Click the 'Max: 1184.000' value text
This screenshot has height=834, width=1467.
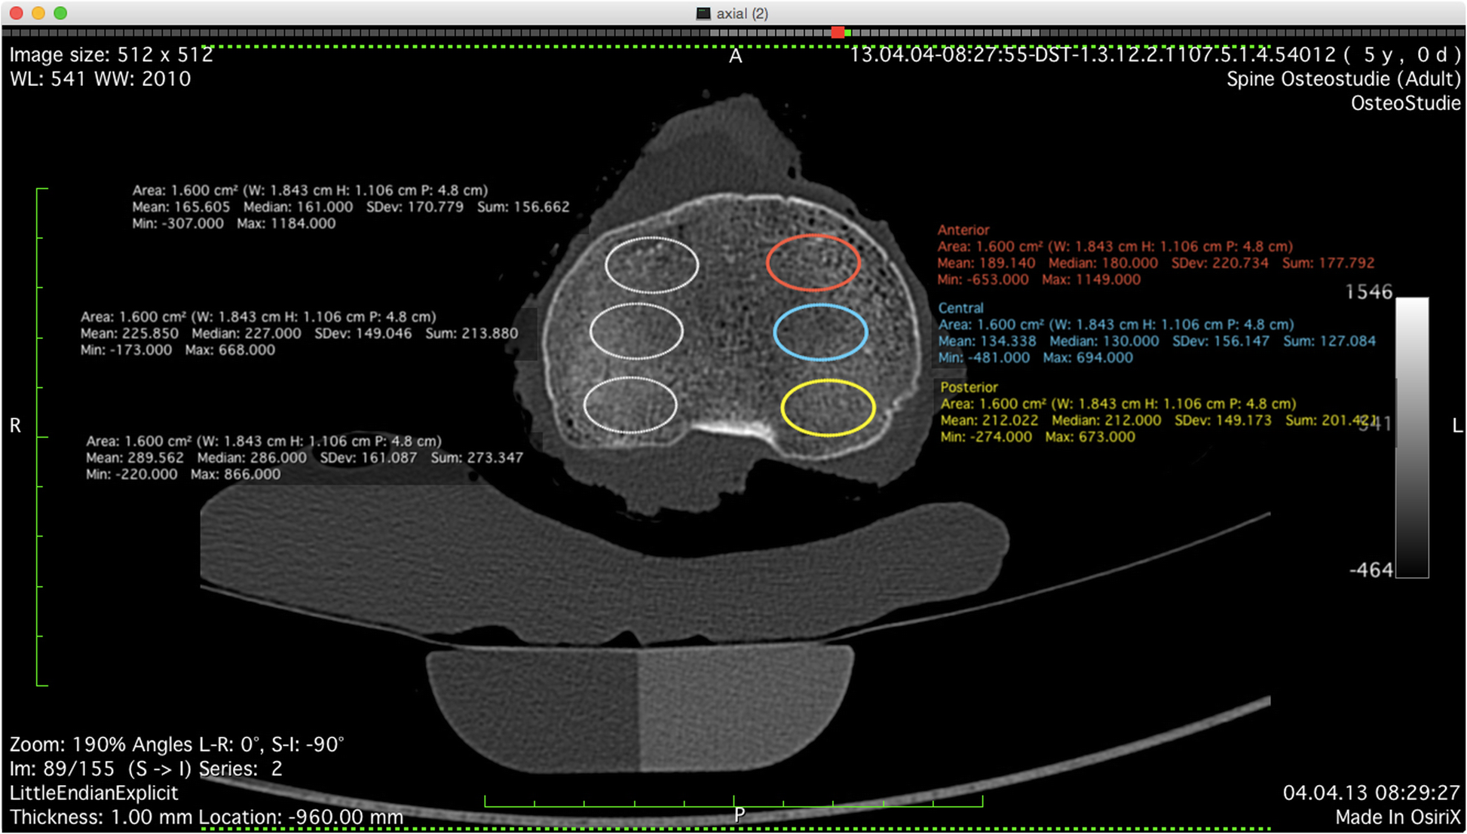pyautogui.click(x=286, y=224)
